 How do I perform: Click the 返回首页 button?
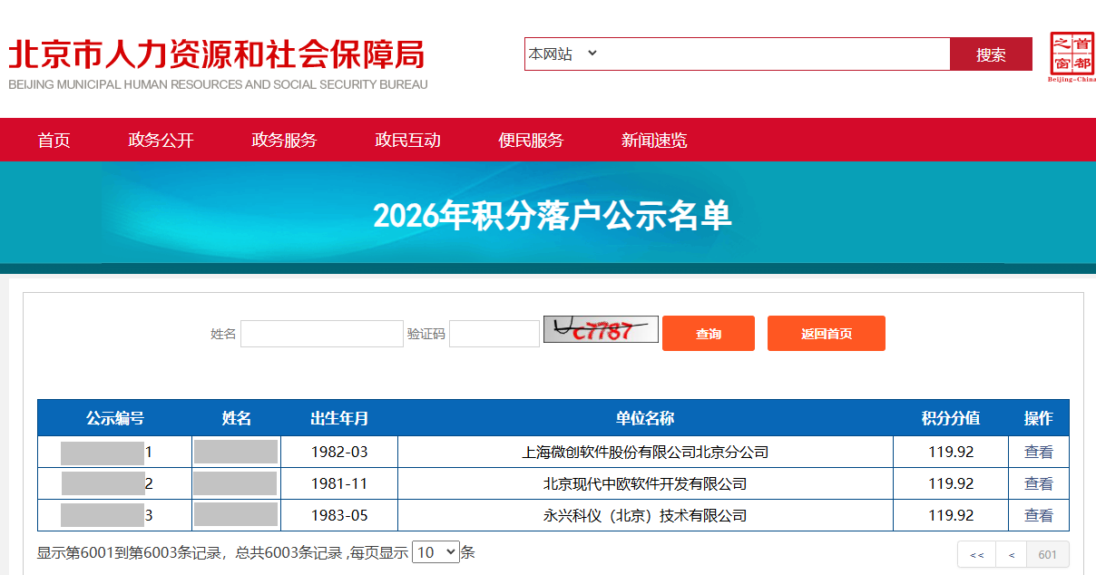coord(827,334)
